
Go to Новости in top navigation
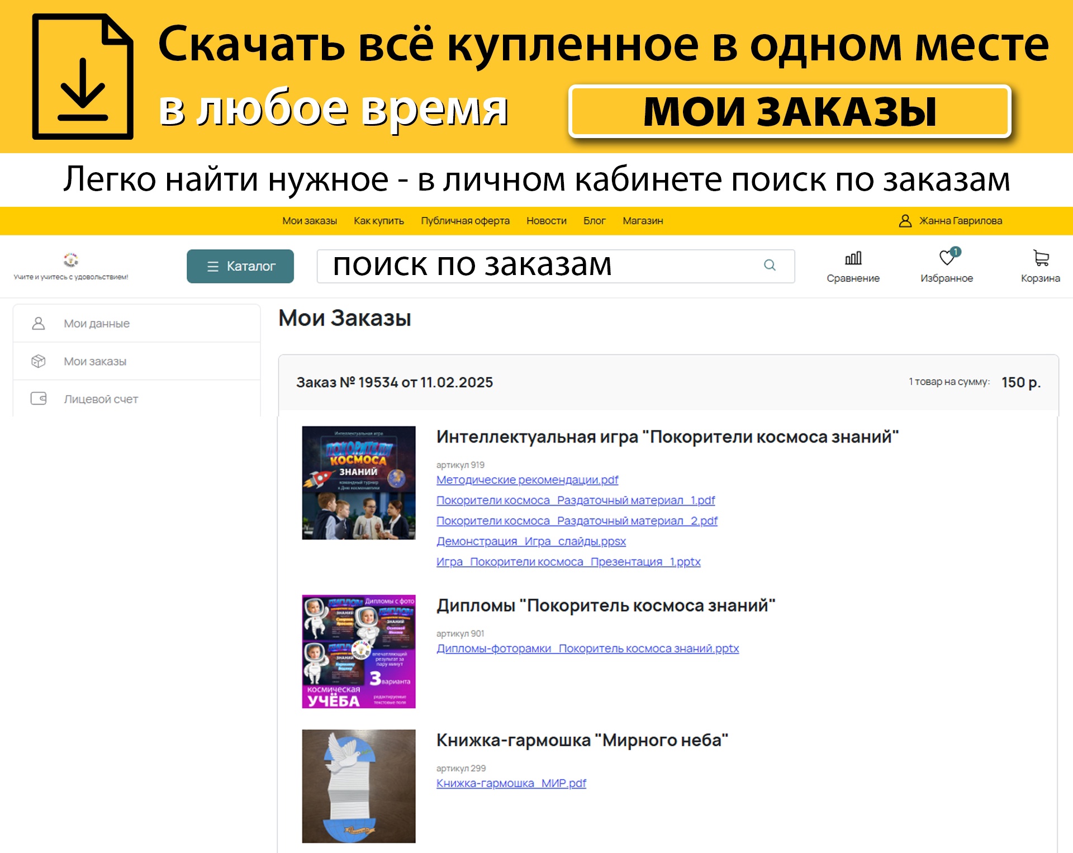click(546, 221)
